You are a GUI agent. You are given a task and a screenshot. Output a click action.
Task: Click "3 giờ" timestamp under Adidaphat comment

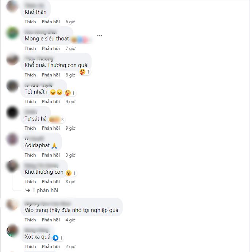[x=70, y=155]
